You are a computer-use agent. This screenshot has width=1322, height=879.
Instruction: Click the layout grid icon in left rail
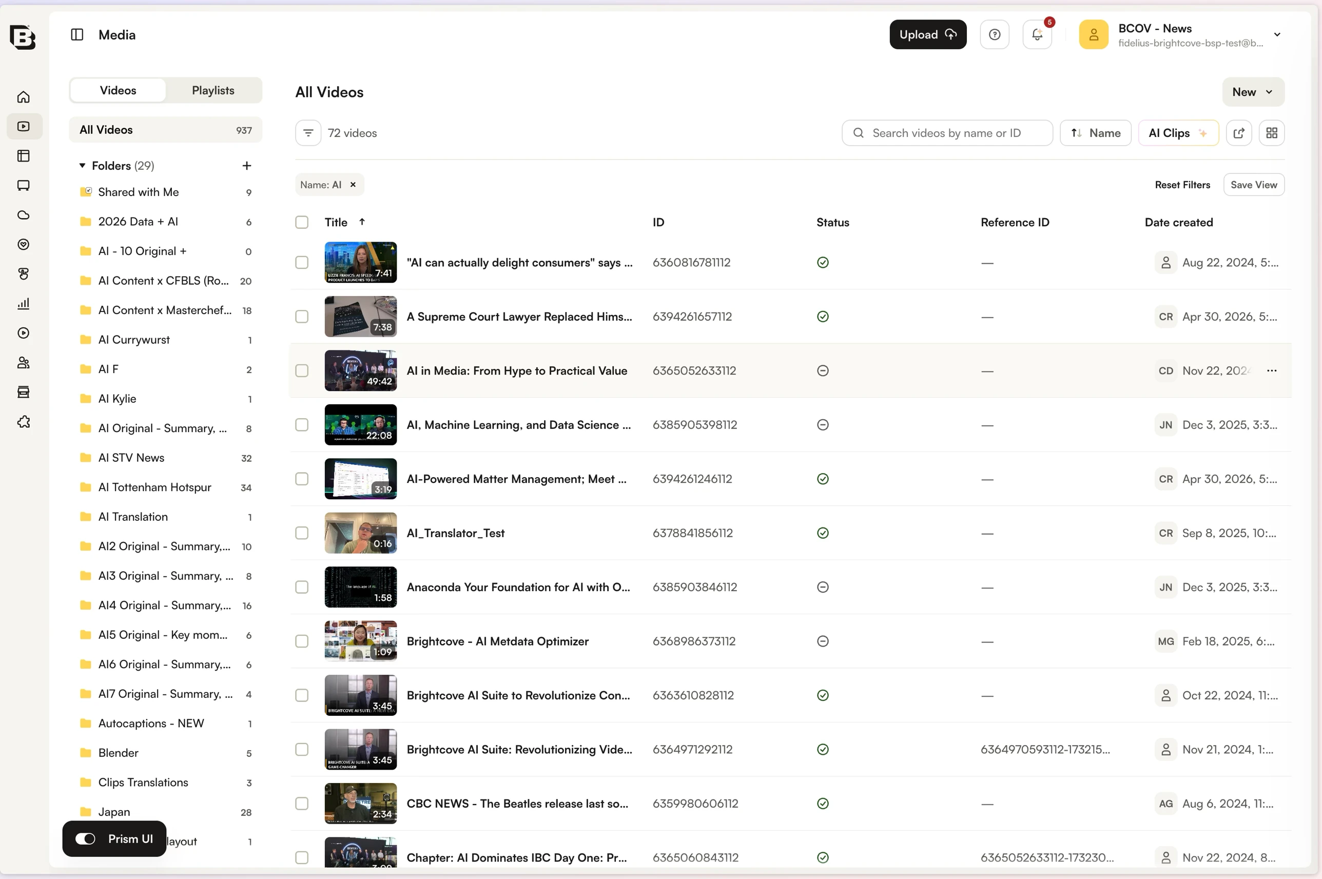point(24,156)
